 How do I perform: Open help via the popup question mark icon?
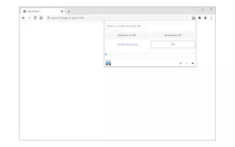[187, 64]
